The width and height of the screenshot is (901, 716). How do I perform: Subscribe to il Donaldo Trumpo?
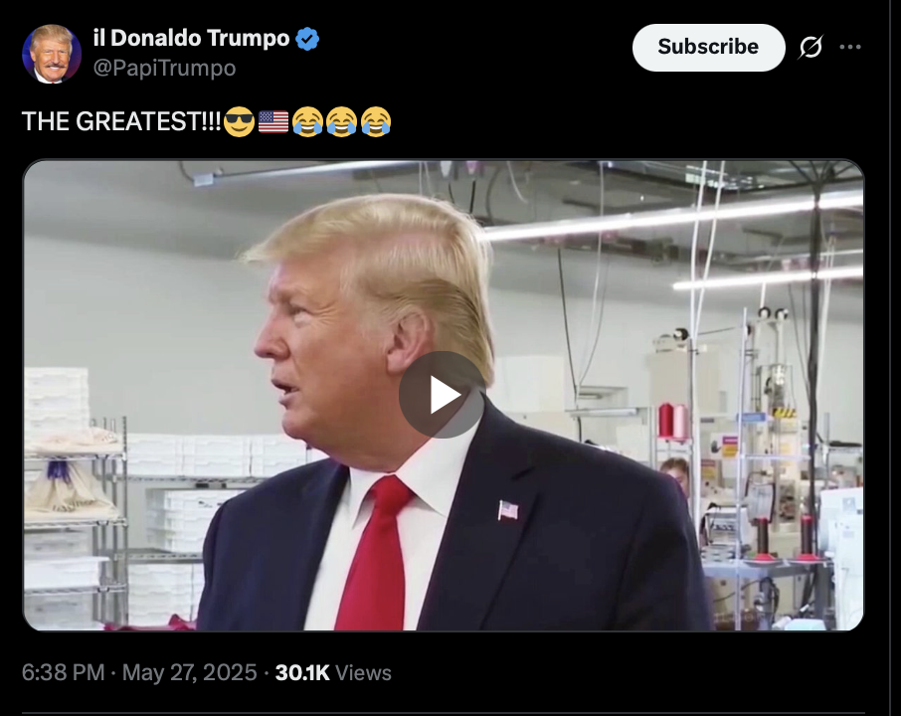pos(708,47)
